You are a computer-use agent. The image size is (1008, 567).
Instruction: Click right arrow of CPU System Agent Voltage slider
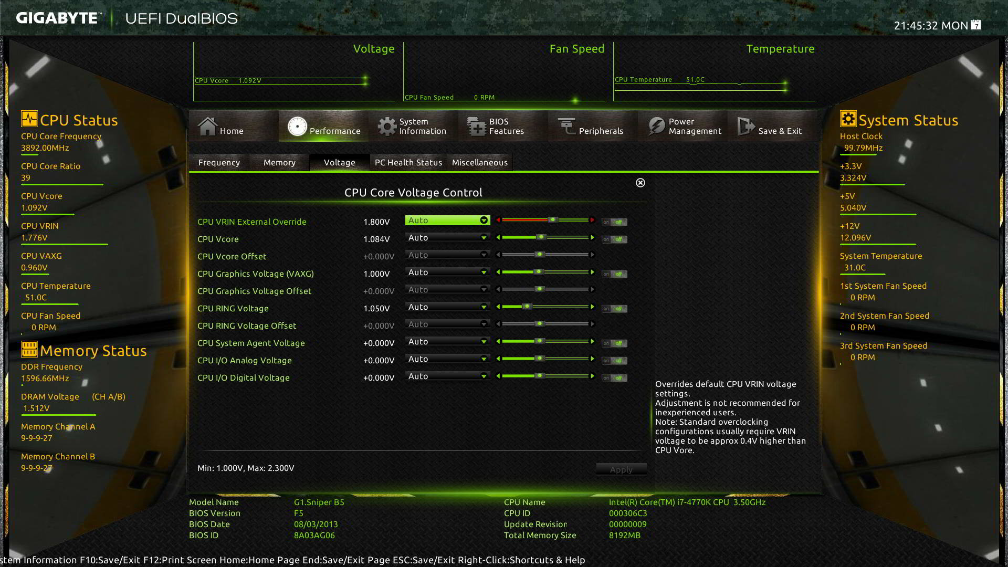point(592,341)
